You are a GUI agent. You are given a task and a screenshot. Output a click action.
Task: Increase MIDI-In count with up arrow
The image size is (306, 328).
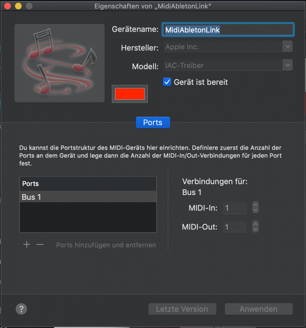255,205
